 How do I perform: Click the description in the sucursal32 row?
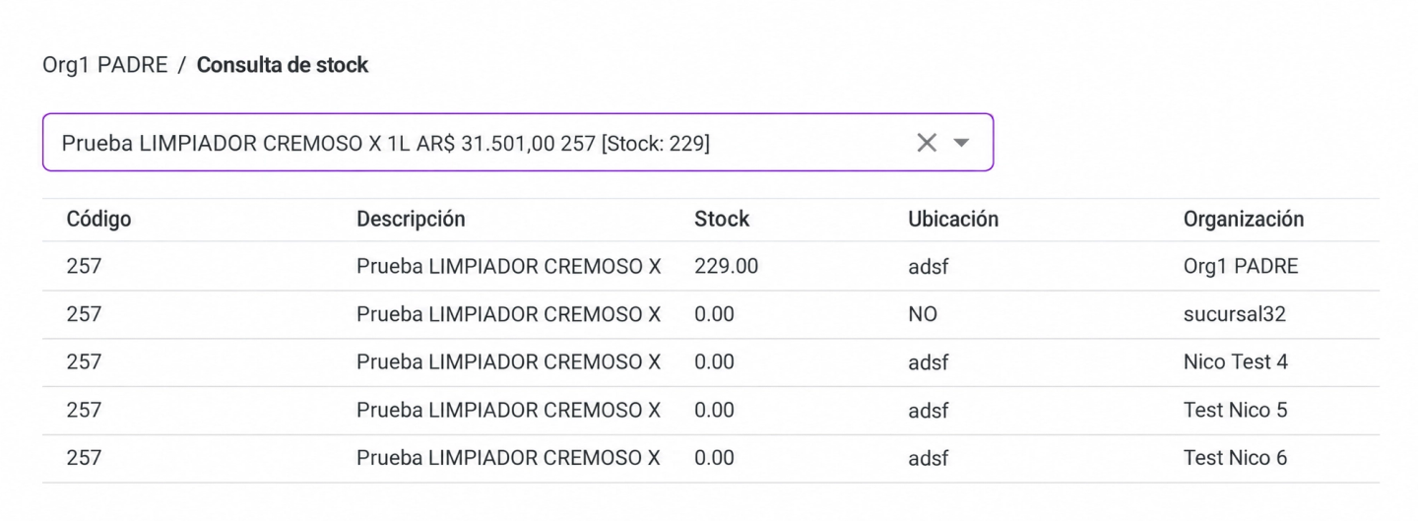pyautogui.click(x=508, y=314)
